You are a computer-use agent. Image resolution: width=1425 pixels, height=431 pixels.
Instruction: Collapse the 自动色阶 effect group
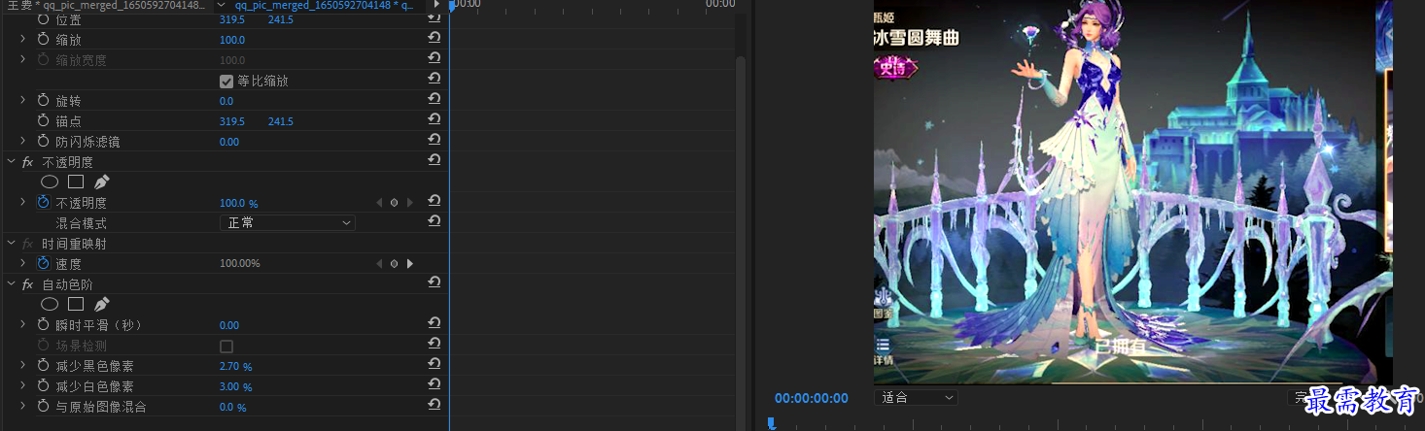(x=12, y=284)
